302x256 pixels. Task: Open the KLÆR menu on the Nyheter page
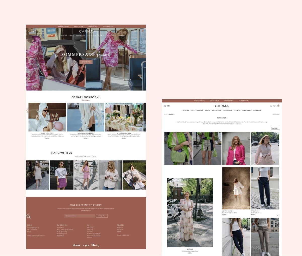coord(193,110)
